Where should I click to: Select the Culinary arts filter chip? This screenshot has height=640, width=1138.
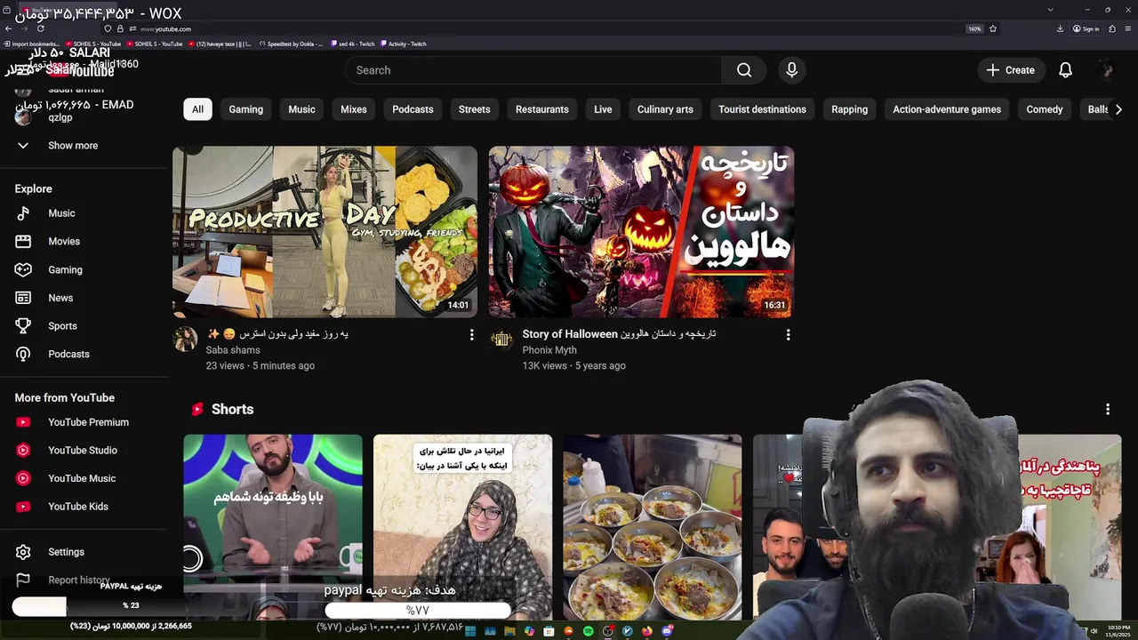665,109
